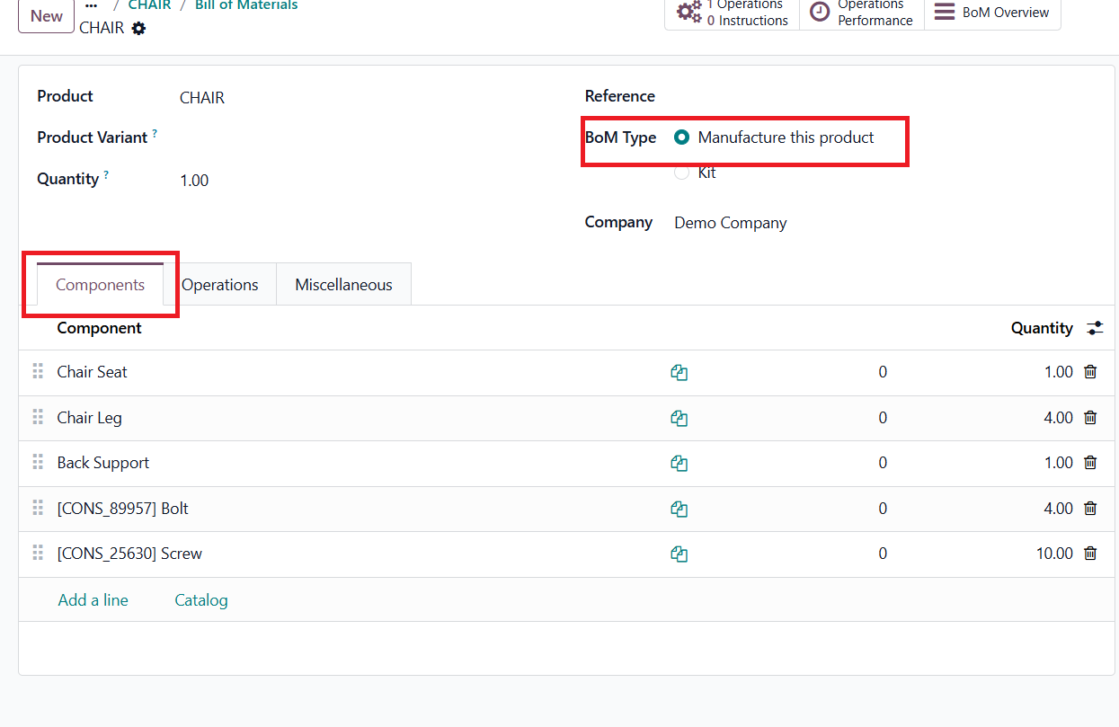The width and height of the screenshot is (1119, 727).
Task: Click the copy icon on Chair Leg row
Action: pos(679,418)
